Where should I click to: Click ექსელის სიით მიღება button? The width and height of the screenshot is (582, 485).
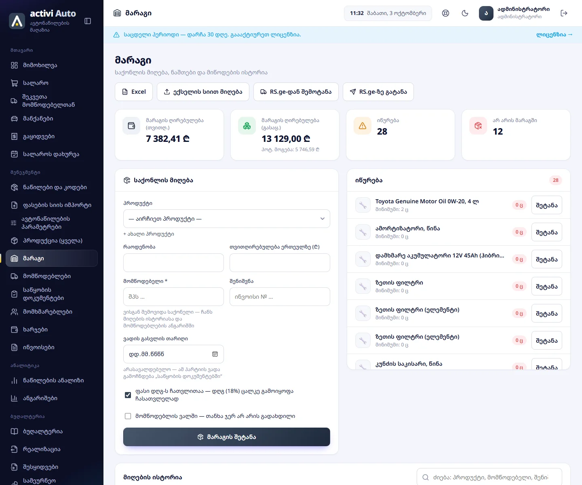(x=203, y=92)
